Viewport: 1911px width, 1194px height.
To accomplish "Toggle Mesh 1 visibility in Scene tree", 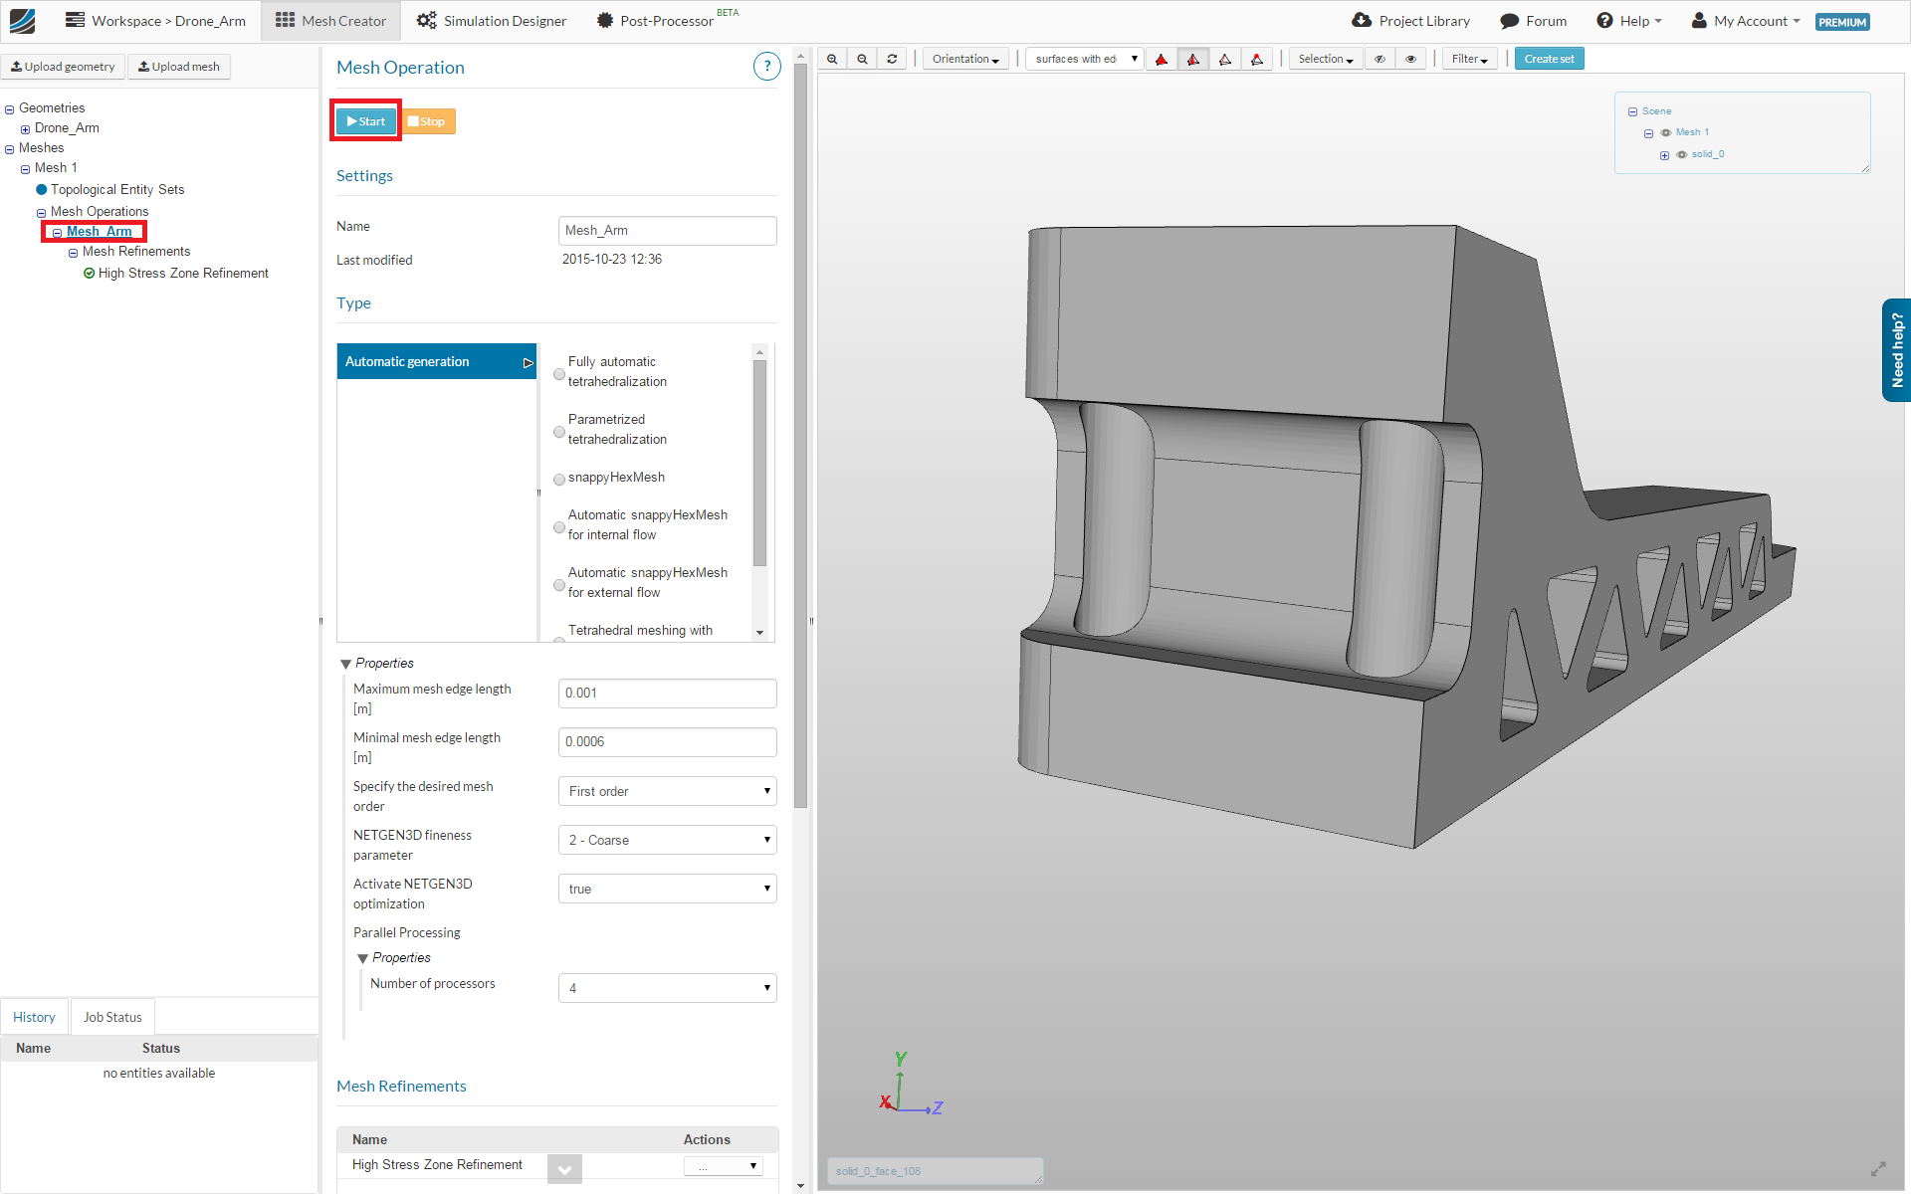I will [1666, 132].
